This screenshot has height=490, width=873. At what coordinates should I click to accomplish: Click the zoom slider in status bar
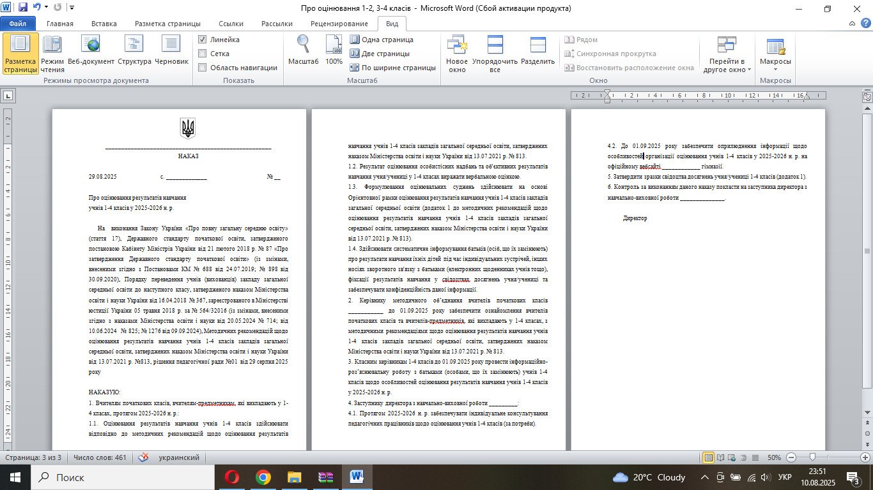812,457
